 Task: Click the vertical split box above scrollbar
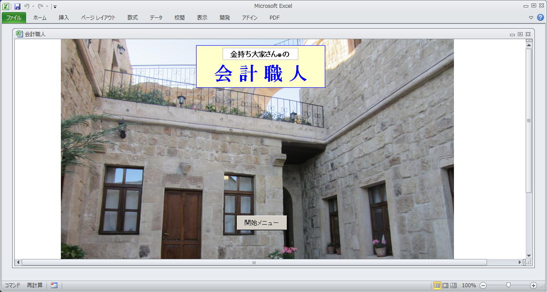[529, 40]
